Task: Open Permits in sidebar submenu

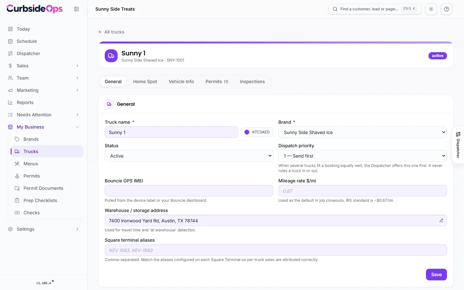Action: tap(47, 176)
